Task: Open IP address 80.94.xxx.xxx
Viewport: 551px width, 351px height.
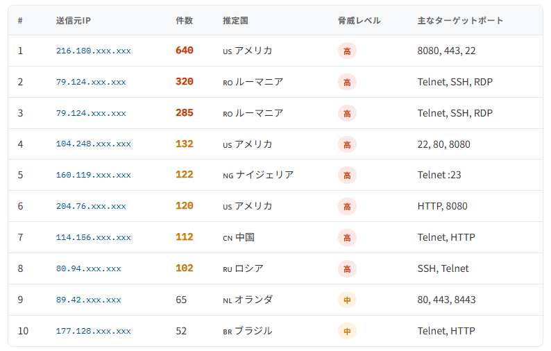Action: click(x=88, y=268)
